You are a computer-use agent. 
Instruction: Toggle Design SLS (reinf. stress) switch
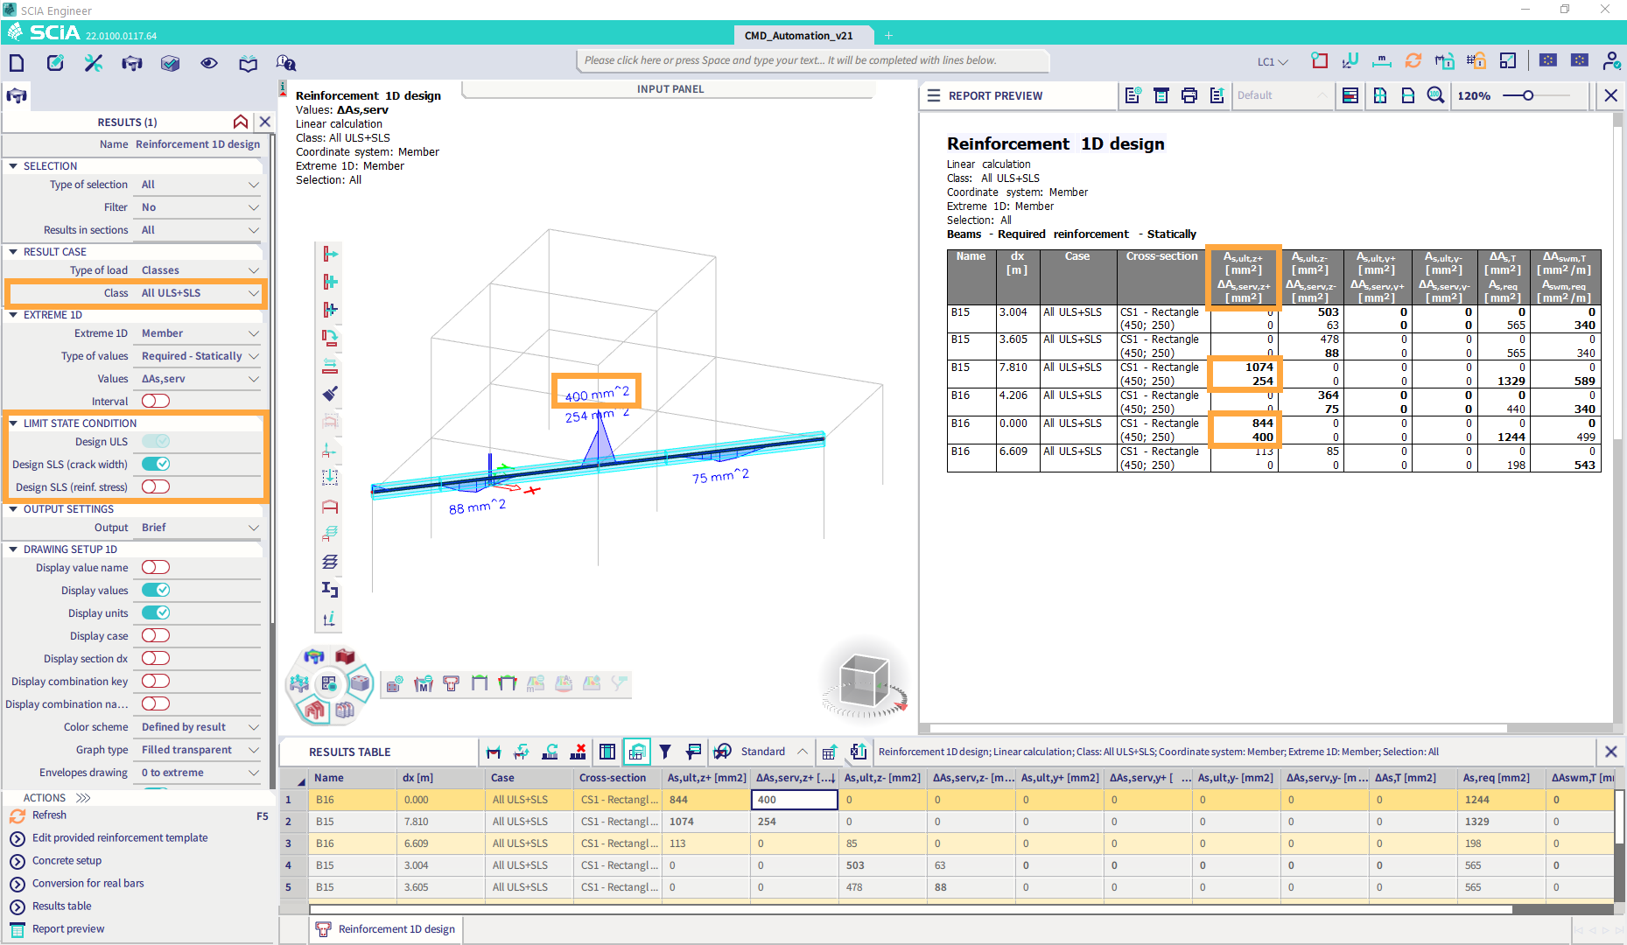point(156,486)
